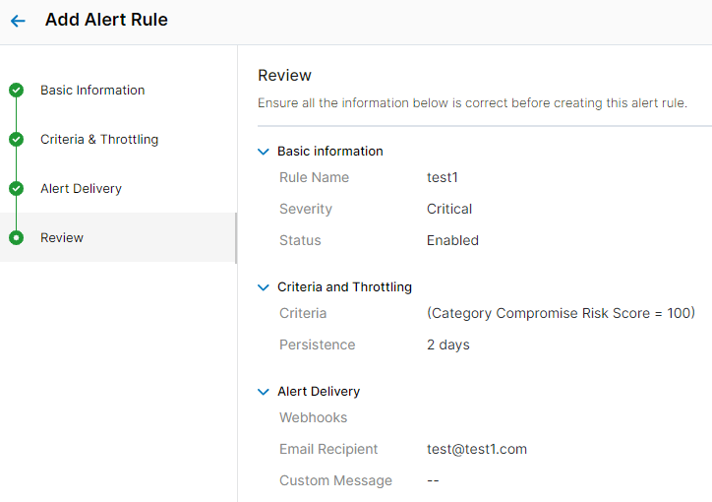Click the Review section heading
The height and width of the screenshot is (502, 712).
284,76
